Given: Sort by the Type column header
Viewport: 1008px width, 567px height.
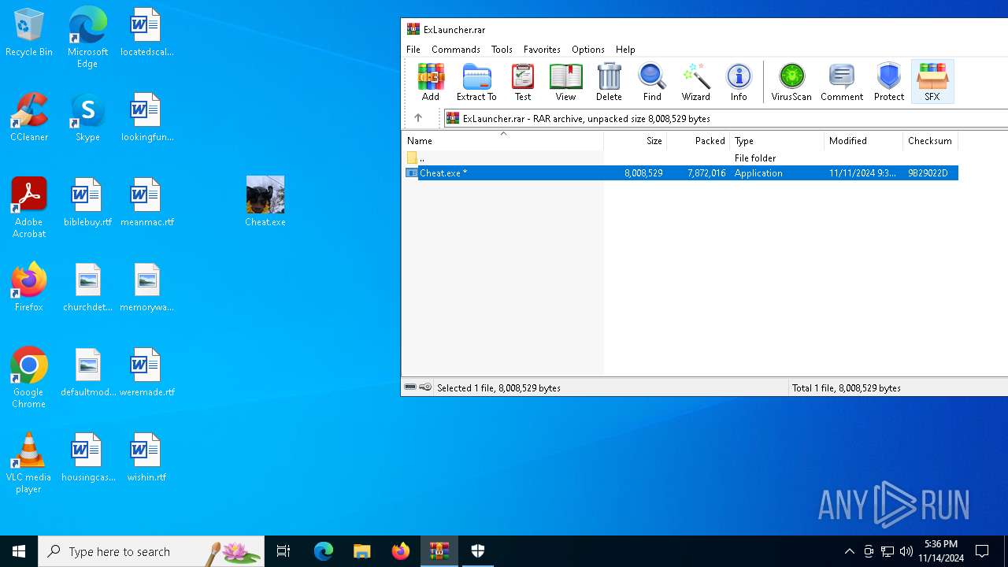Looking at the screenshot, I should pos(777,141).
